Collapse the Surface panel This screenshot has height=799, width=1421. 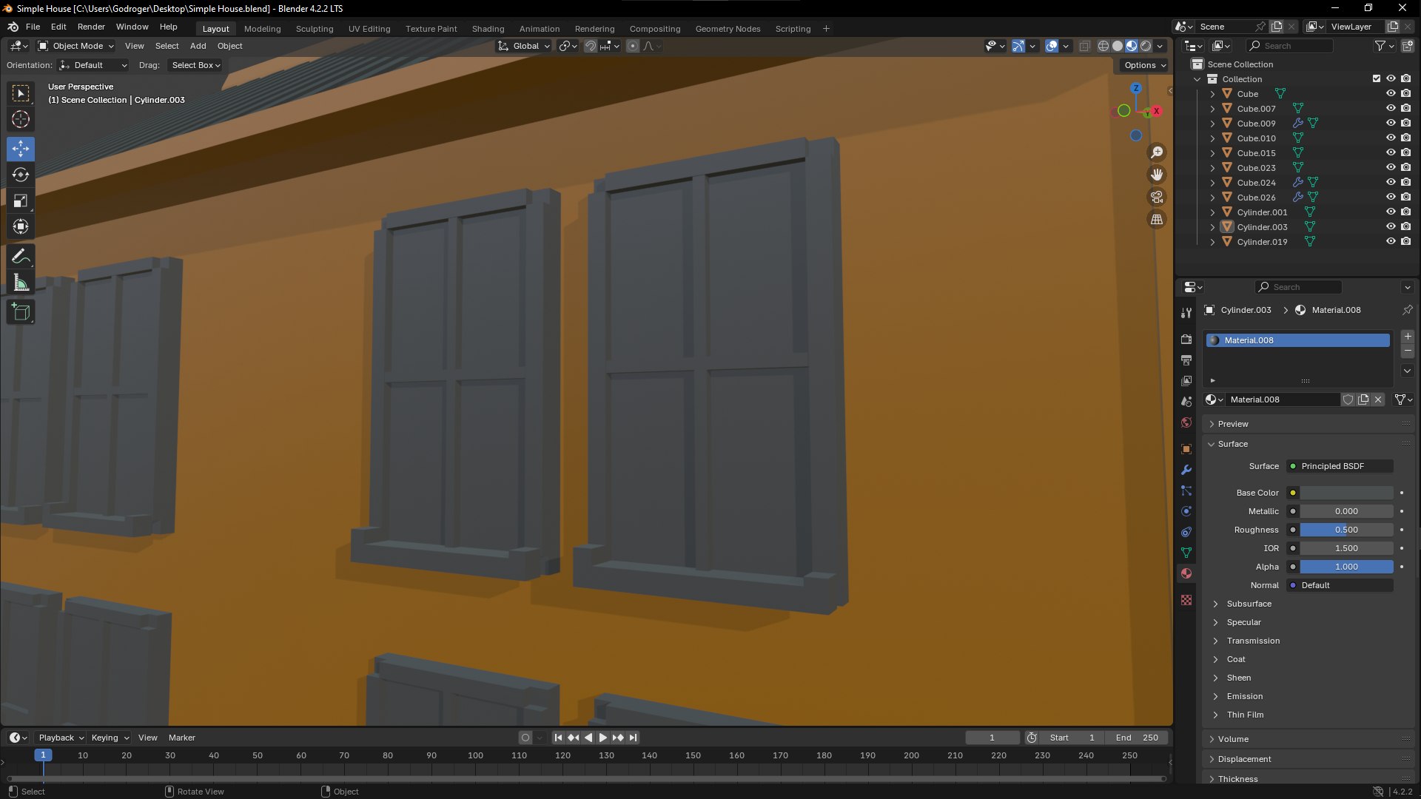1232,444
